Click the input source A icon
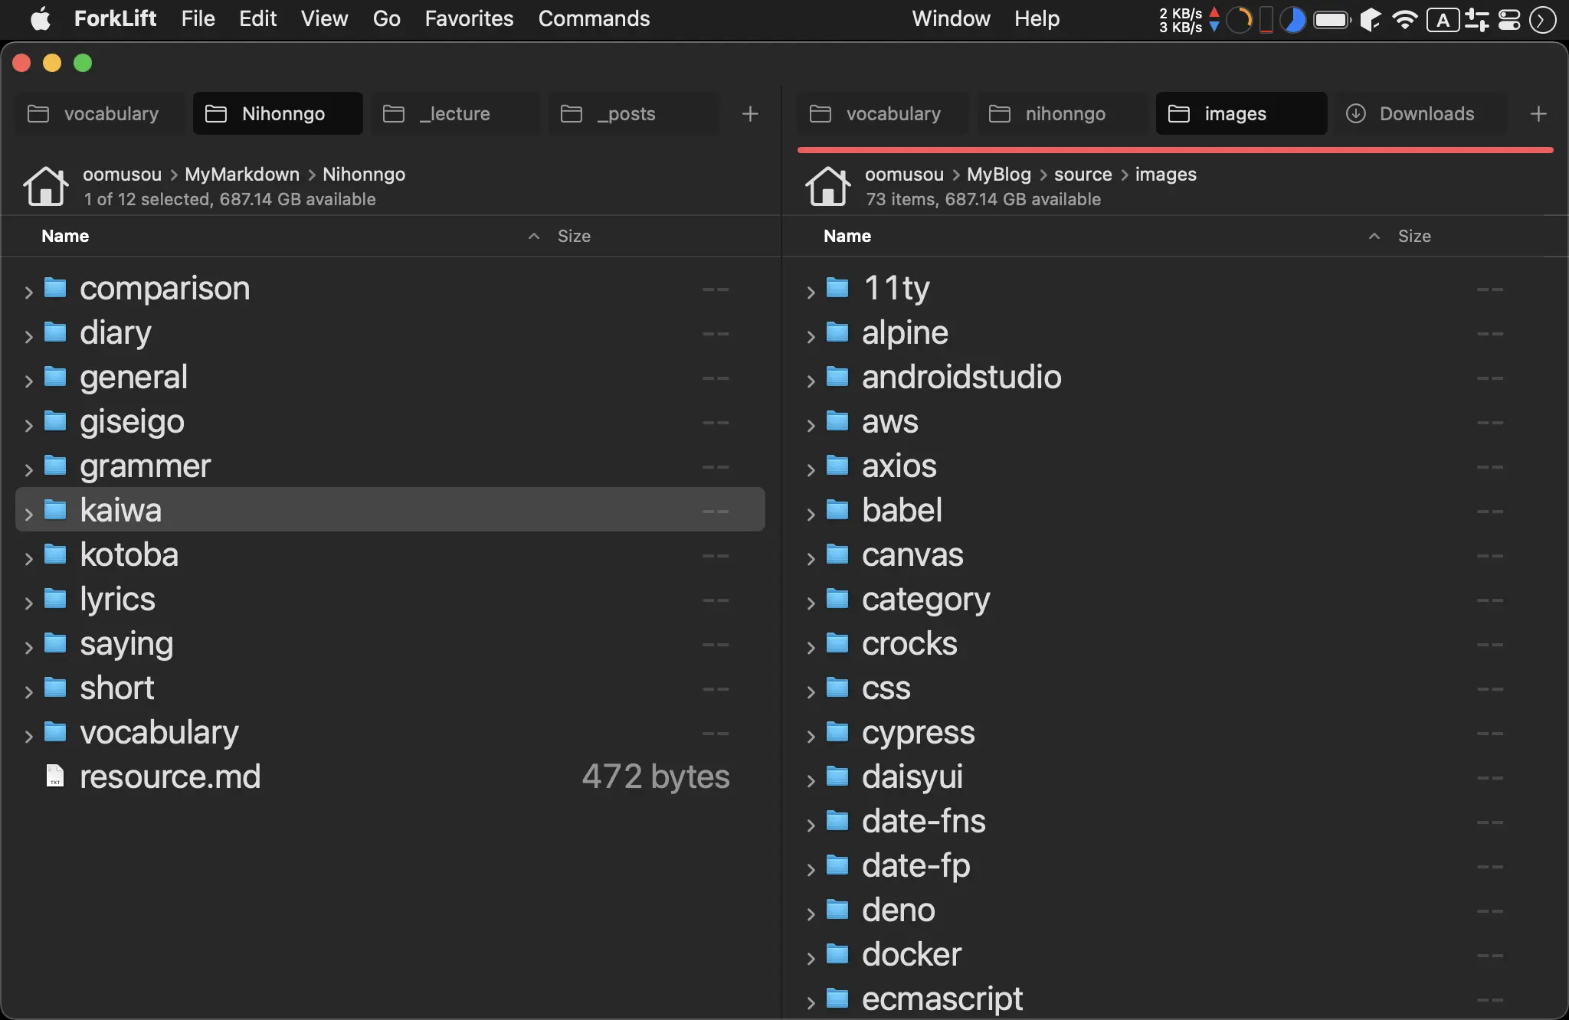Screen dimensions: 1569x1020 click(x=1443, y=19)
